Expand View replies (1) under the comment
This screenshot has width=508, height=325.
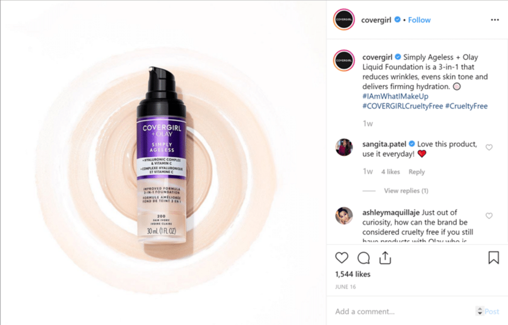[406, 191]
